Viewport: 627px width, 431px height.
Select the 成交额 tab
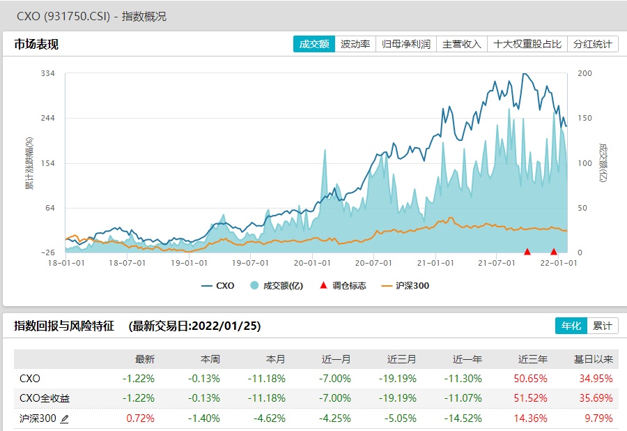(314, 44)
